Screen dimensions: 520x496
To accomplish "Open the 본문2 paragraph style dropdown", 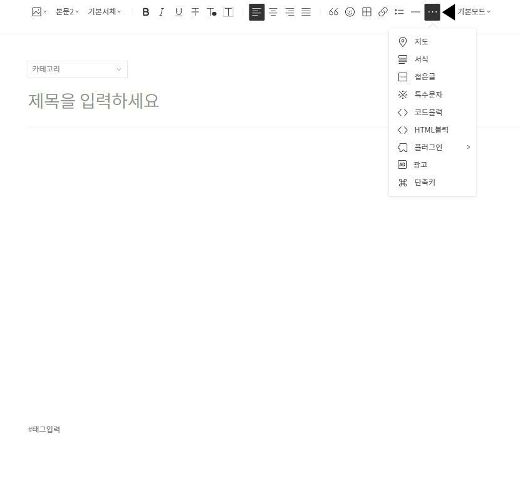I will (66, 12).
